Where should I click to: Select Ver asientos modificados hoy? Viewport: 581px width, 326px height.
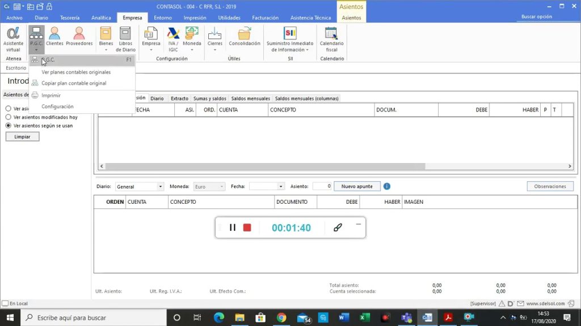pos(8,117)
